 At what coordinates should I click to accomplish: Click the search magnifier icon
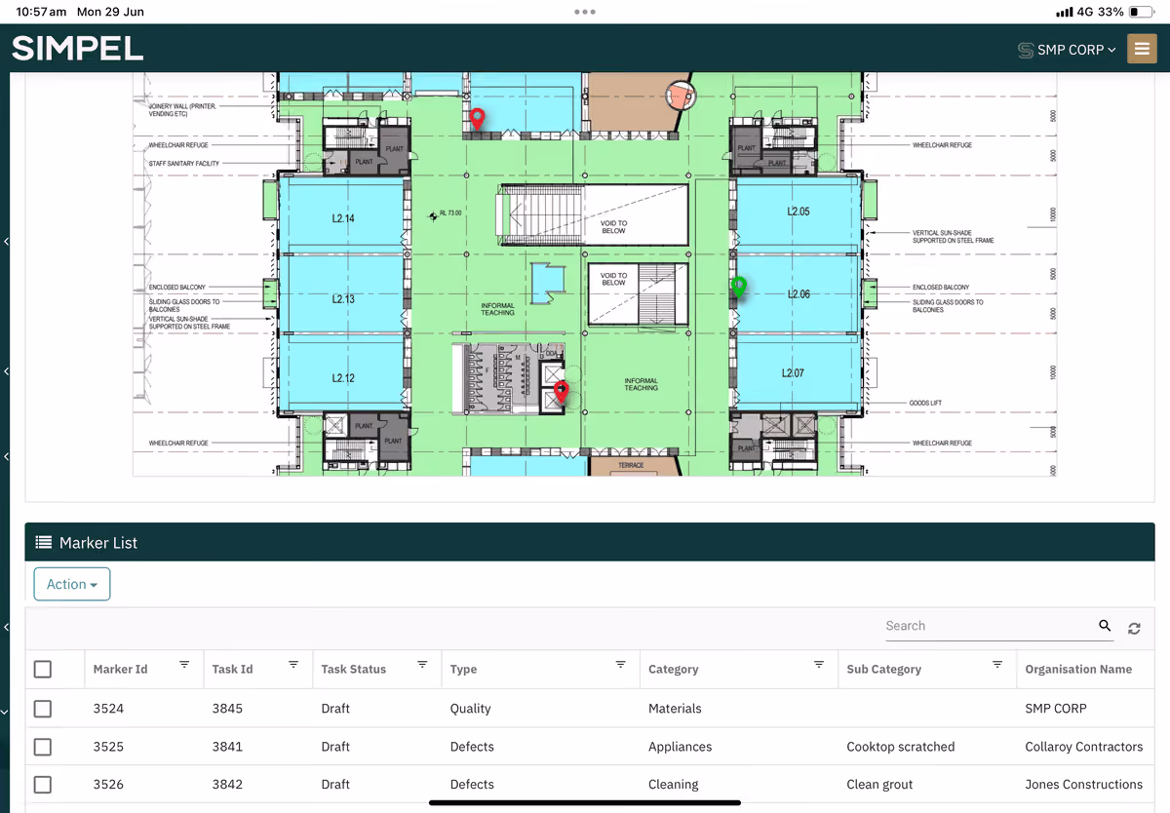click(1105, 626)
